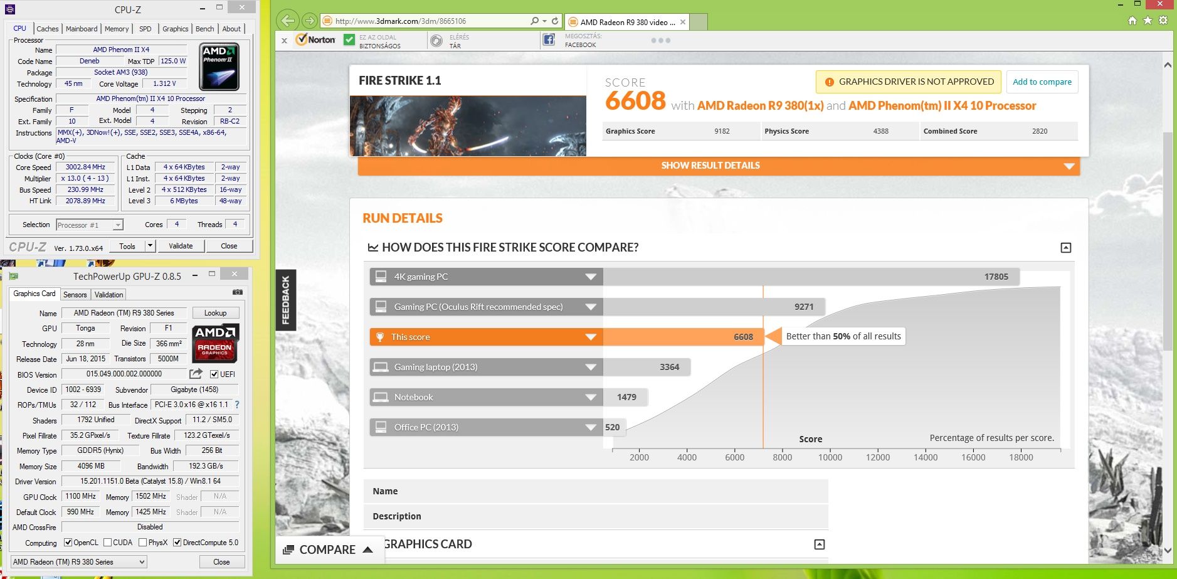Click Add to compare button
Image resolution: width=1177 pixels, height=579 pixels.
(1042, 82)
